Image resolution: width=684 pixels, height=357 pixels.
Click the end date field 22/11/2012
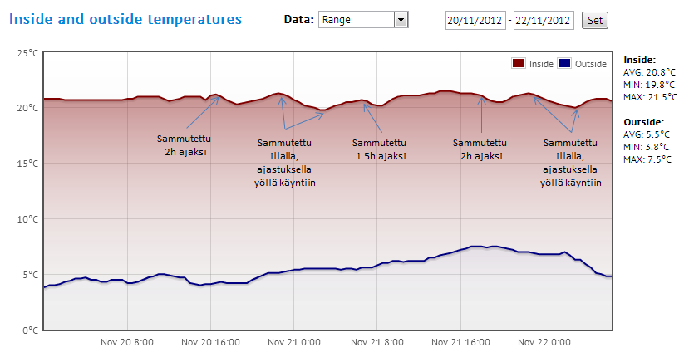544,20
